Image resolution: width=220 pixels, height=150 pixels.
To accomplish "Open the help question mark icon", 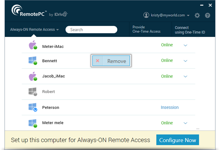I will pyautogui.click(x=208, y=15).
